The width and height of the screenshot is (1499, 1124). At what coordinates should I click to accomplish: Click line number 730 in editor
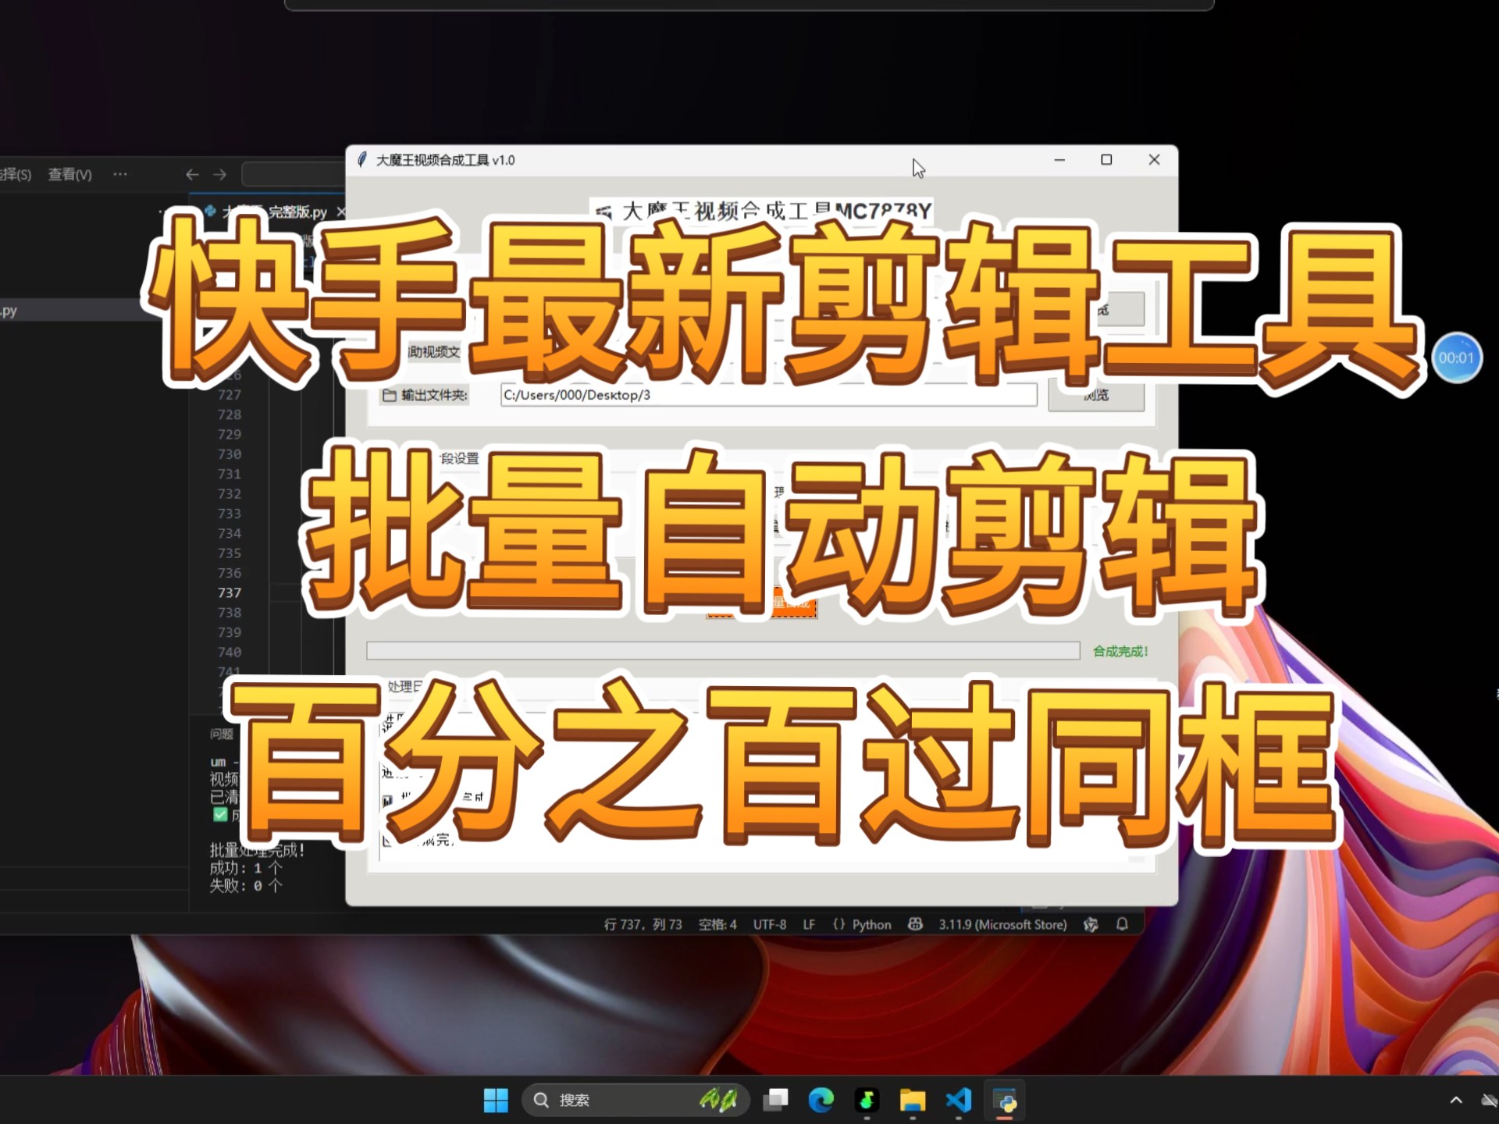click(230, 454)
